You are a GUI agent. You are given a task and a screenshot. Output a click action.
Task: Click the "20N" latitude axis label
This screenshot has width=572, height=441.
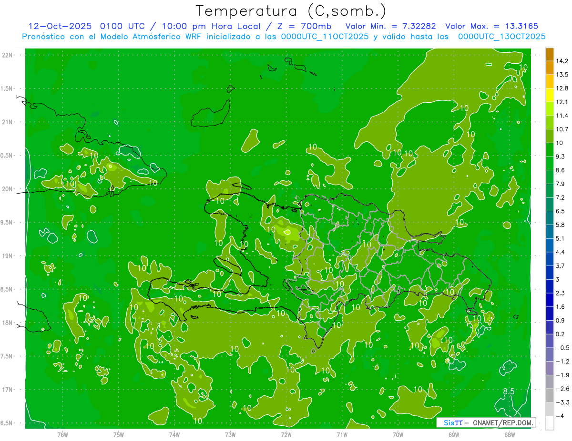[7, 189]
